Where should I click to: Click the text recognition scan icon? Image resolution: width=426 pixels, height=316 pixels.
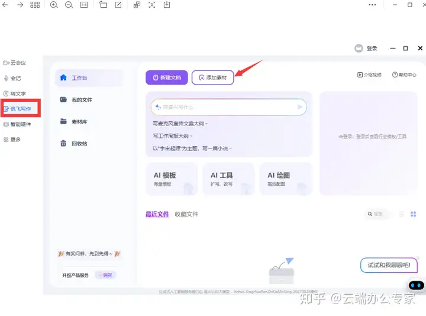point(152,5)
